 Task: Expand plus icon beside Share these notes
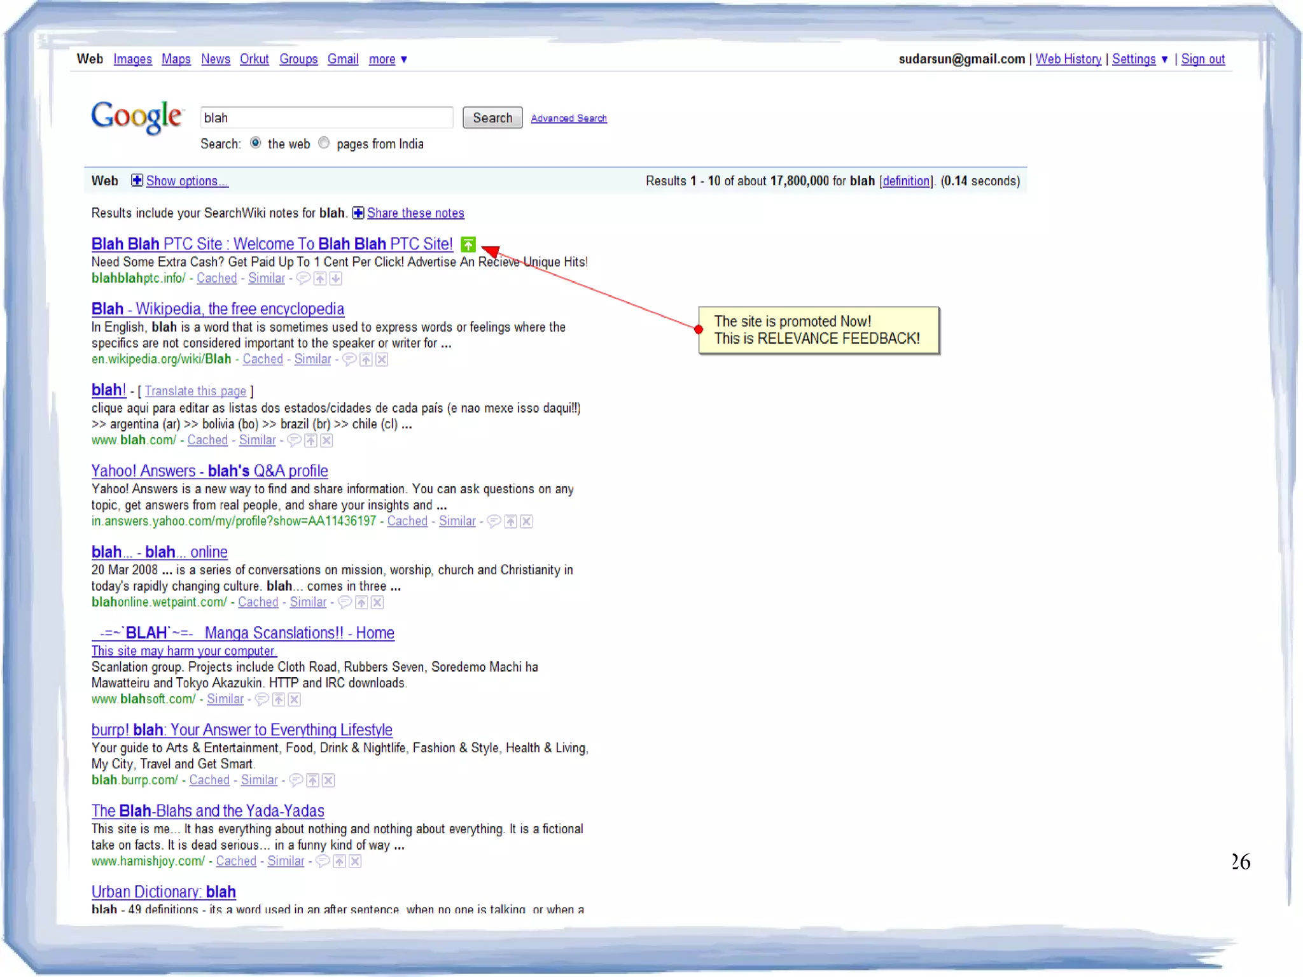click(x=358, y=213)
